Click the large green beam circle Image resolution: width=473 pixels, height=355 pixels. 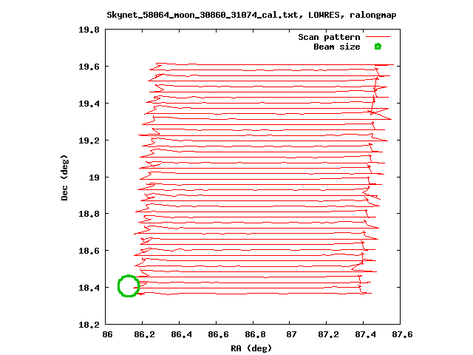(129, 286)
